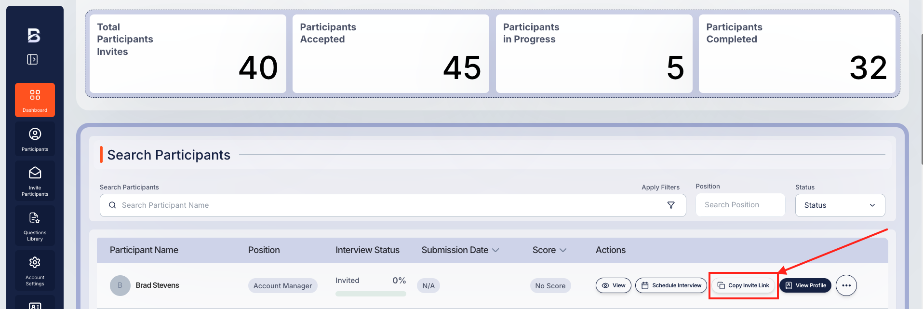Sort by Score column chevron
The height and width of the screenshot is (309, 923).
(563, 250)
